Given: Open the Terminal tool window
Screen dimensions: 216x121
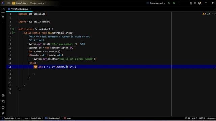Looking at the screenshot, I should click(x=3, y=102).
